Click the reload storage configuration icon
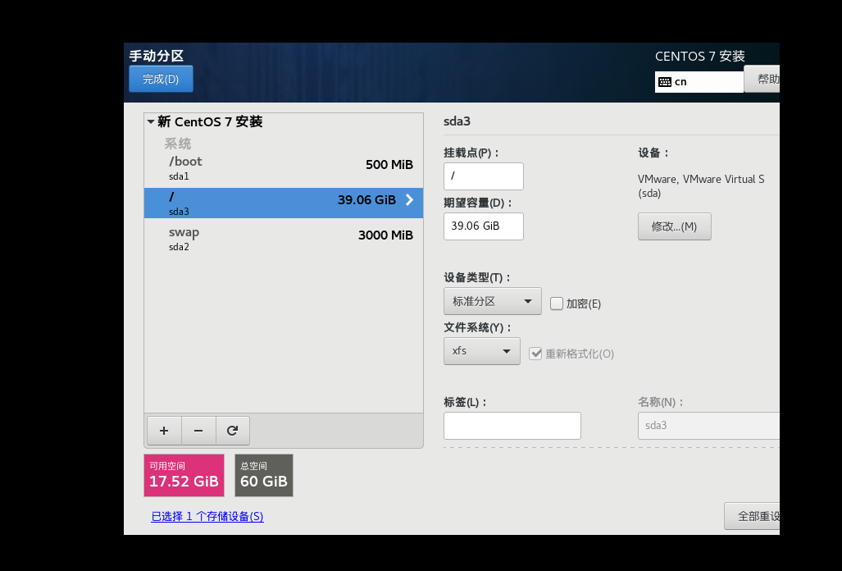The image size is (842, 571). pyautogui.click(x=233, y=430)
